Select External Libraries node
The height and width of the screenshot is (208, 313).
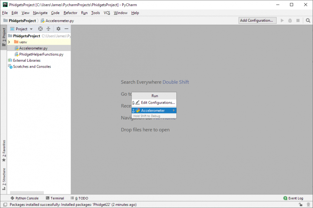coord(39,60)
